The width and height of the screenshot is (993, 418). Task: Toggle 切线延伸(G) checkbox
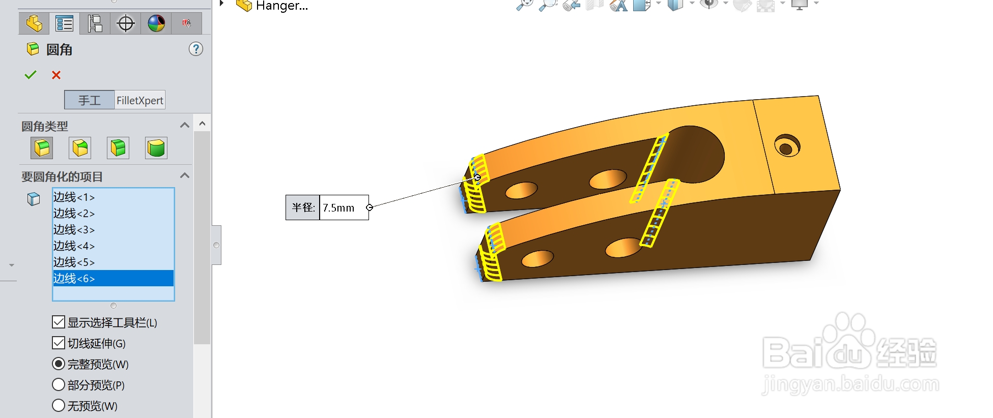59,343
